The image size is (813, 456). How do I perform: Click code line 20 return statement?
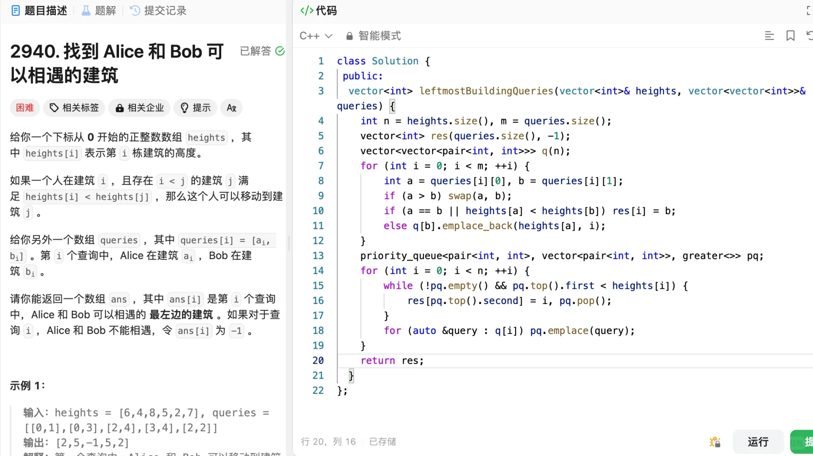click(392, 361)
